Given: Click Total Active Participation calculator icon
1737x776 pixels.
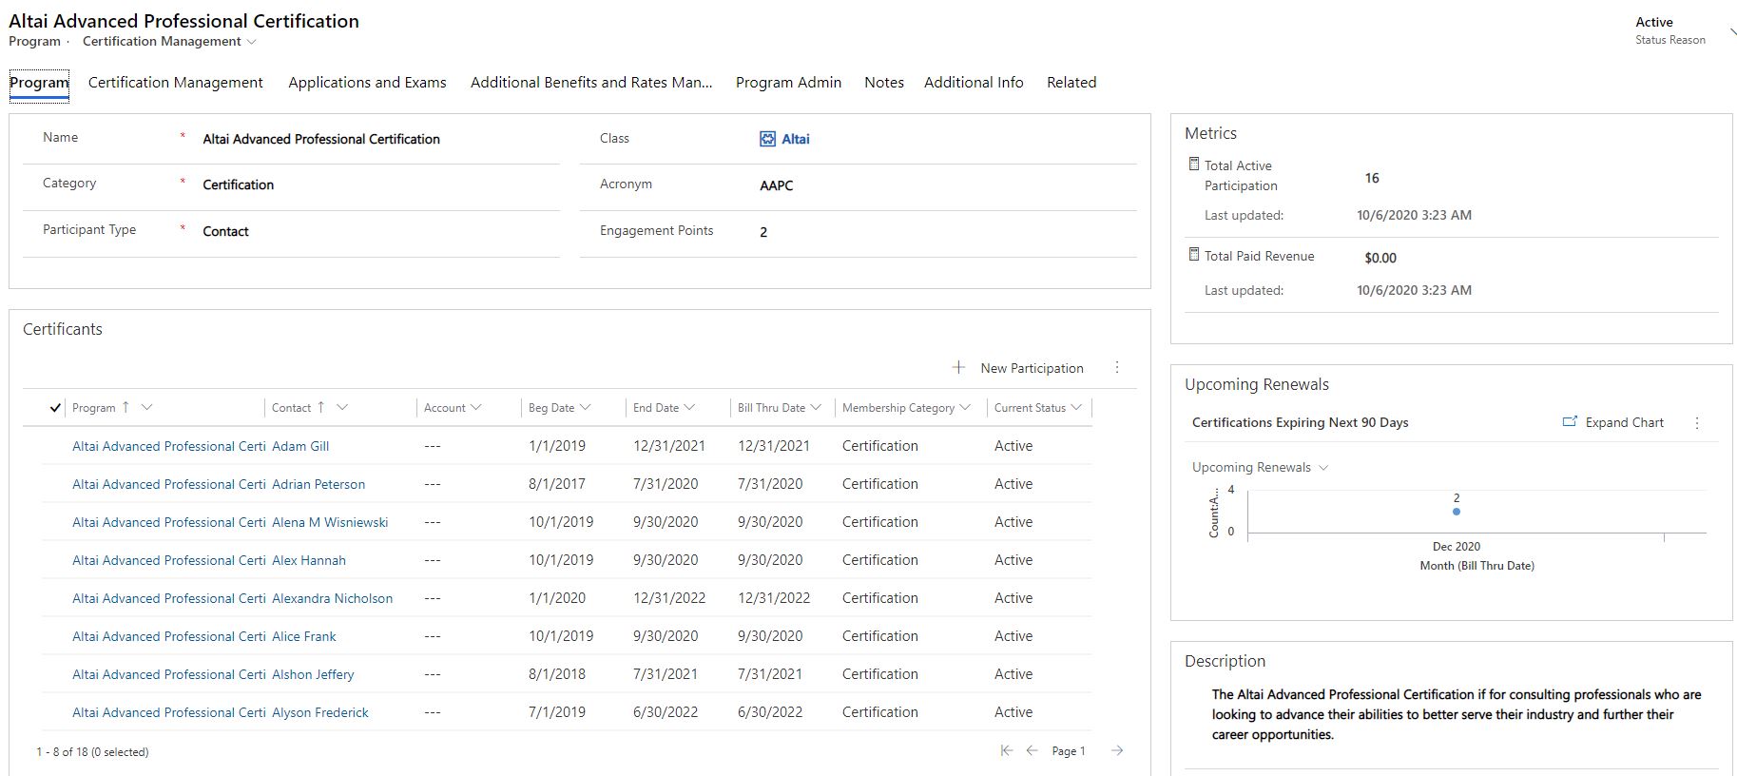Looking at the screenshot, I should 1194,165.
